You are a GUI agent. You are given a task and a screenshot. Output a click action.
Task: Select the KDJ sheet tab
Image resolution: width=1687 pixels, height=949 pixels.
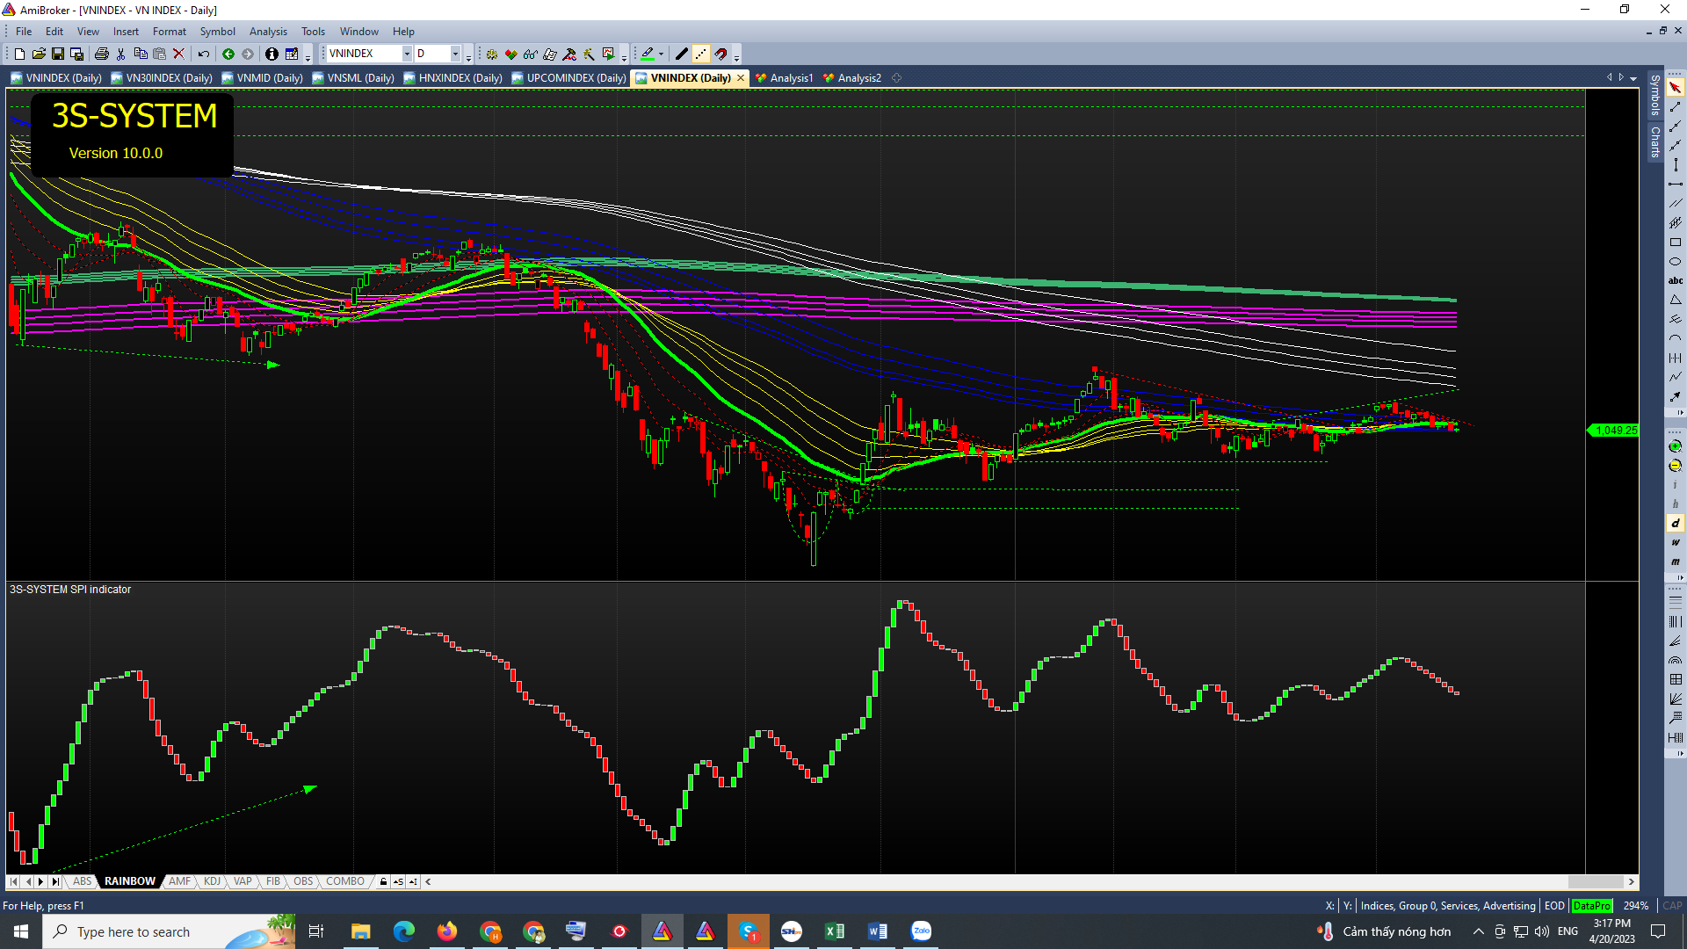tap(212, 881)
